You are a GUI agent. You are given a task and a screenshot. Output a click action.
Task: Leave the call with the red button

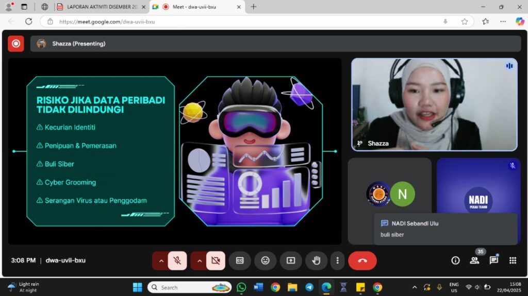pos(362,260)
